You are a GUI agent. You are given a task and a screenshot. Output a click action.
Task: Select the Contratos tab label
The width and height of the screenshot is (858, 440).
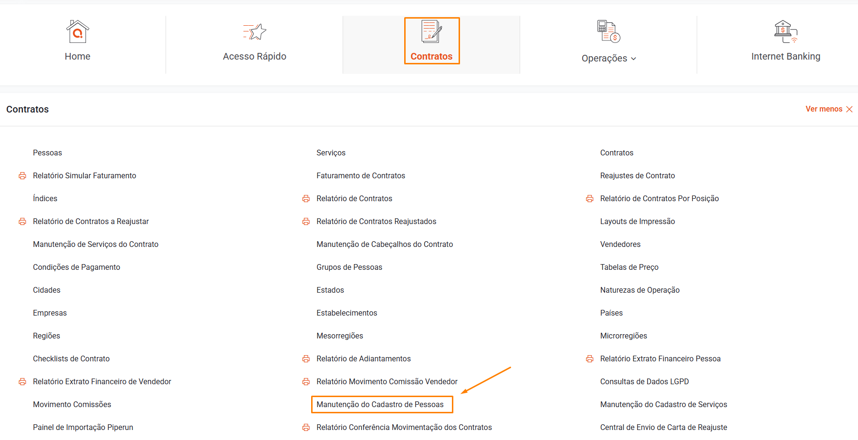431,56
